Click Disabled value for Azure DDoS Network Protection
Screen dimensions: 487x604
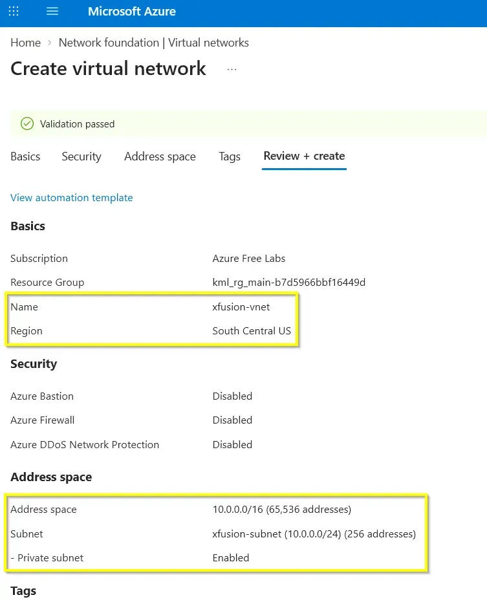click(232, 444)
